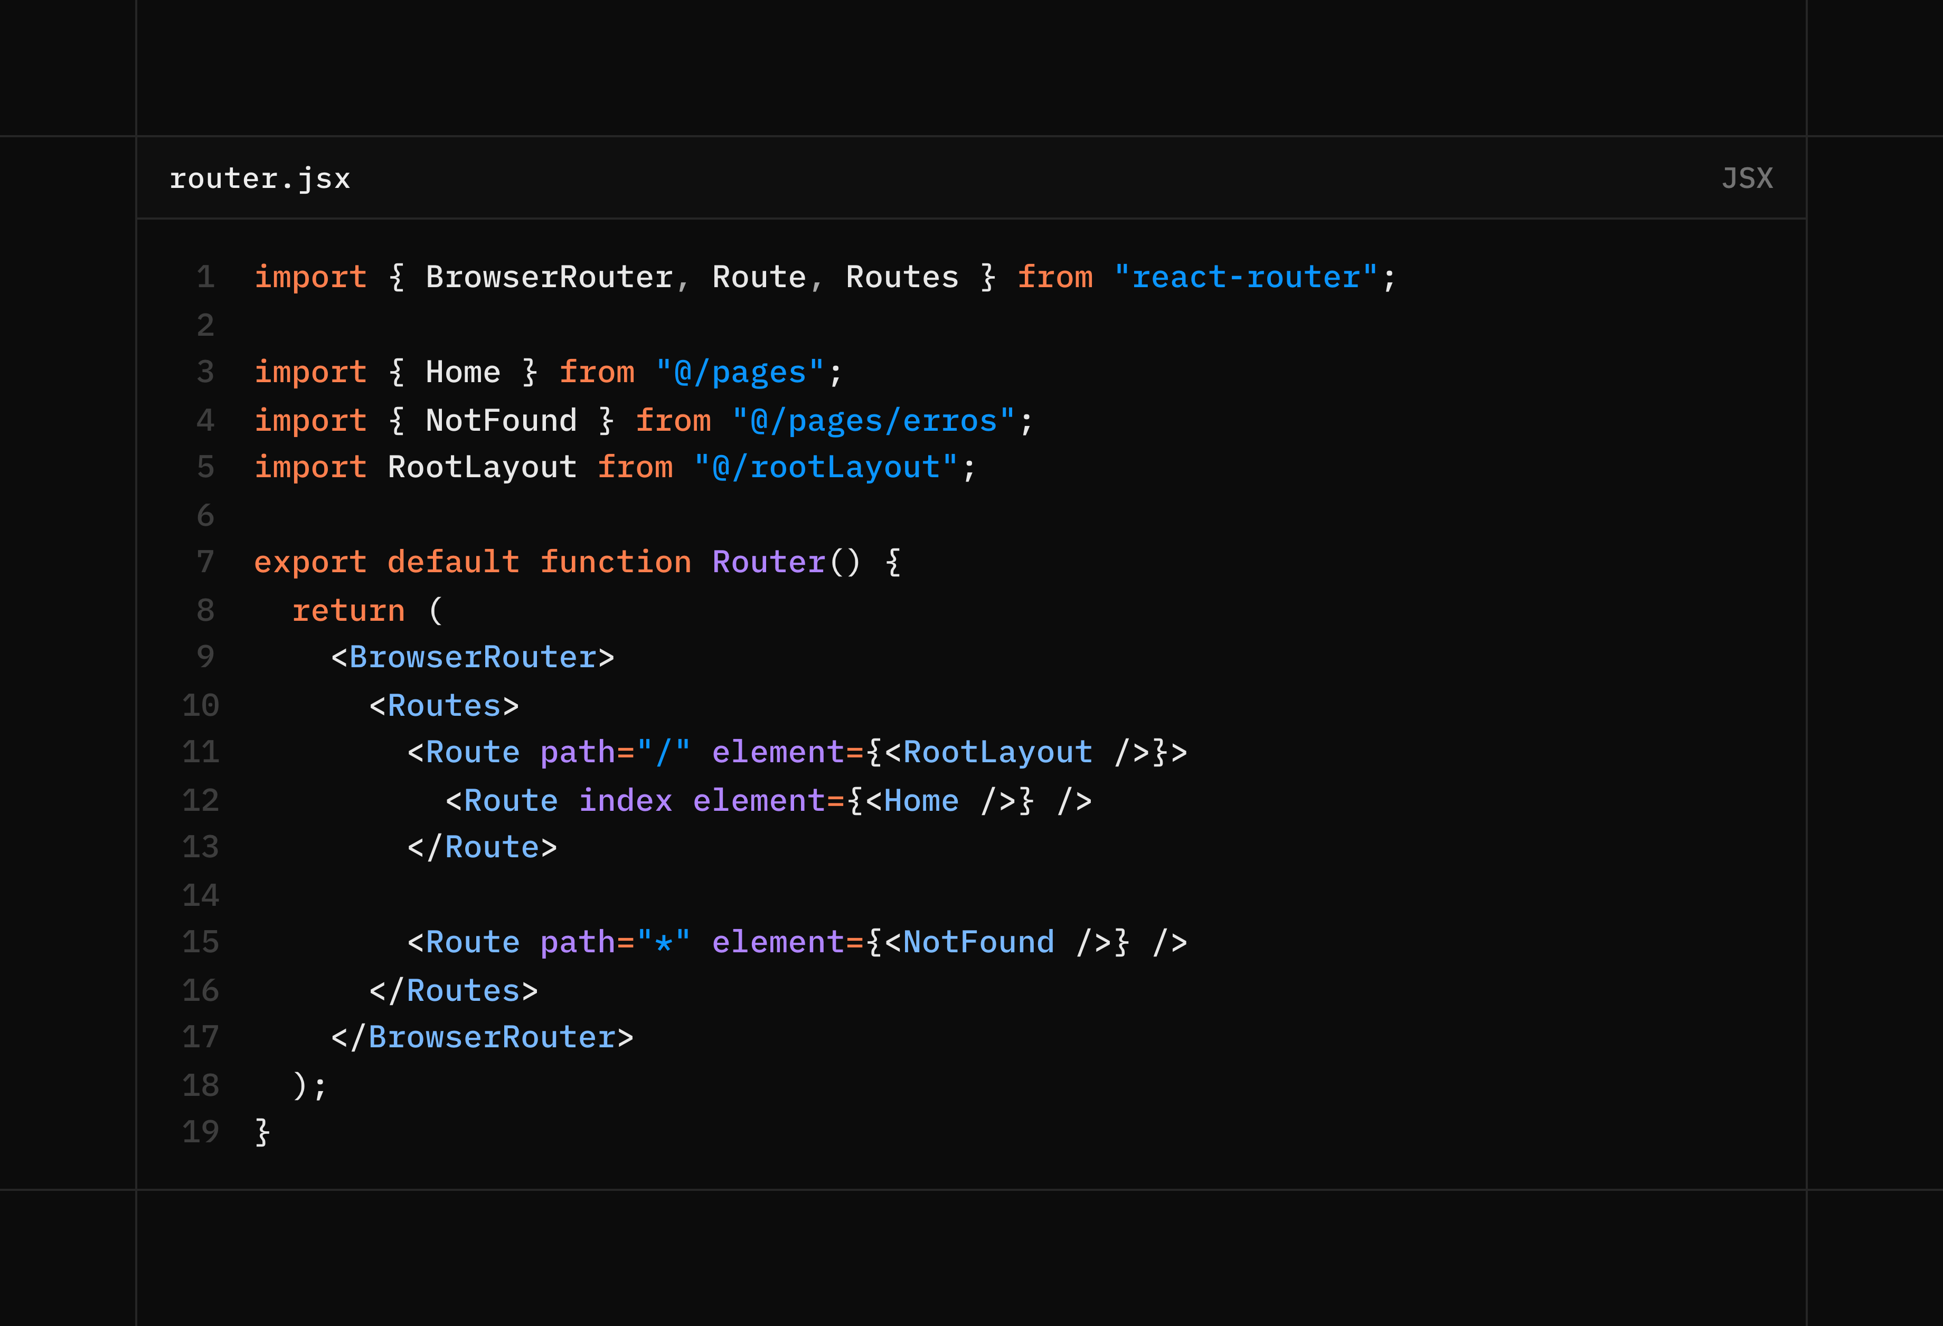The height and width of the screenshot is (1326, 1943).
Task: Click the react-router import string
Action: pos(1246,276)
